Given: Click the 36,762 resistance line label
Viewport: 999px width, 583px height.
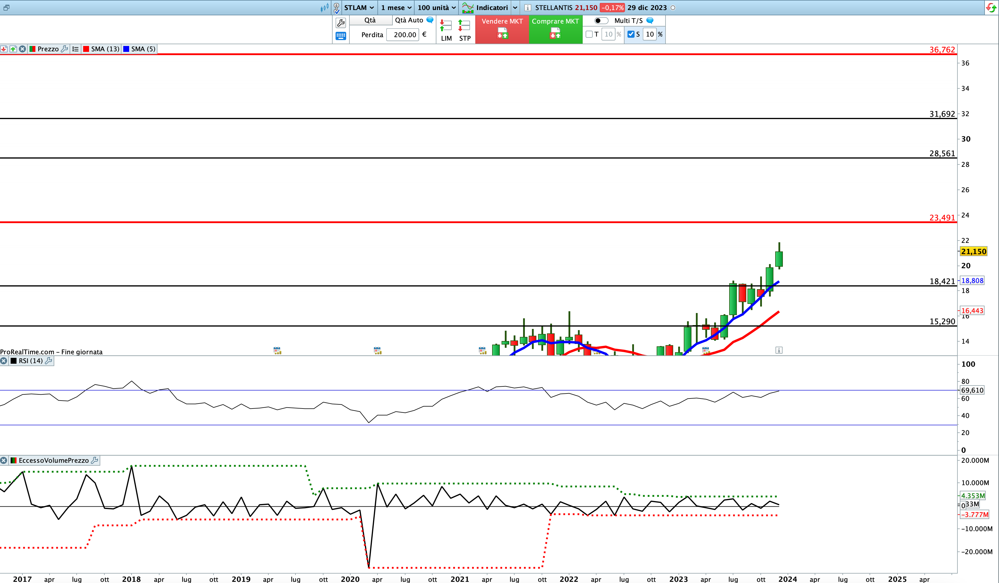Looking at the screenshot, I should point(942,50).
